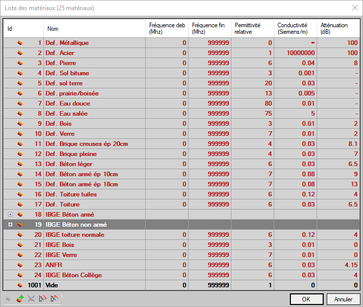Click the material icon of IBGE Béton armé

click(20, 215)
